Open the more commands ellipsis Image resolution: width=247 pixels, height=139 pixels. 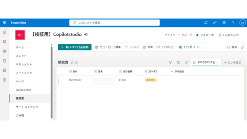(x=205, y=47)
